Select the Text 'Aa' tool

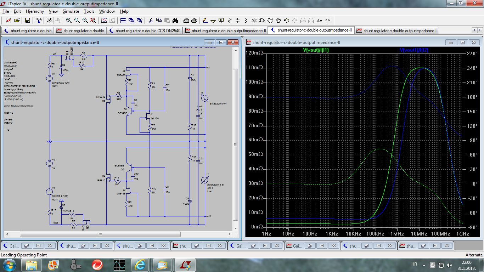319,21
